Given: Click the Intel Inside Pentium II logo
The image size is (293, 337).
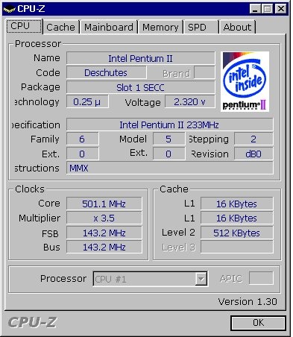Looking at the screenshot, I should [245, 81].
